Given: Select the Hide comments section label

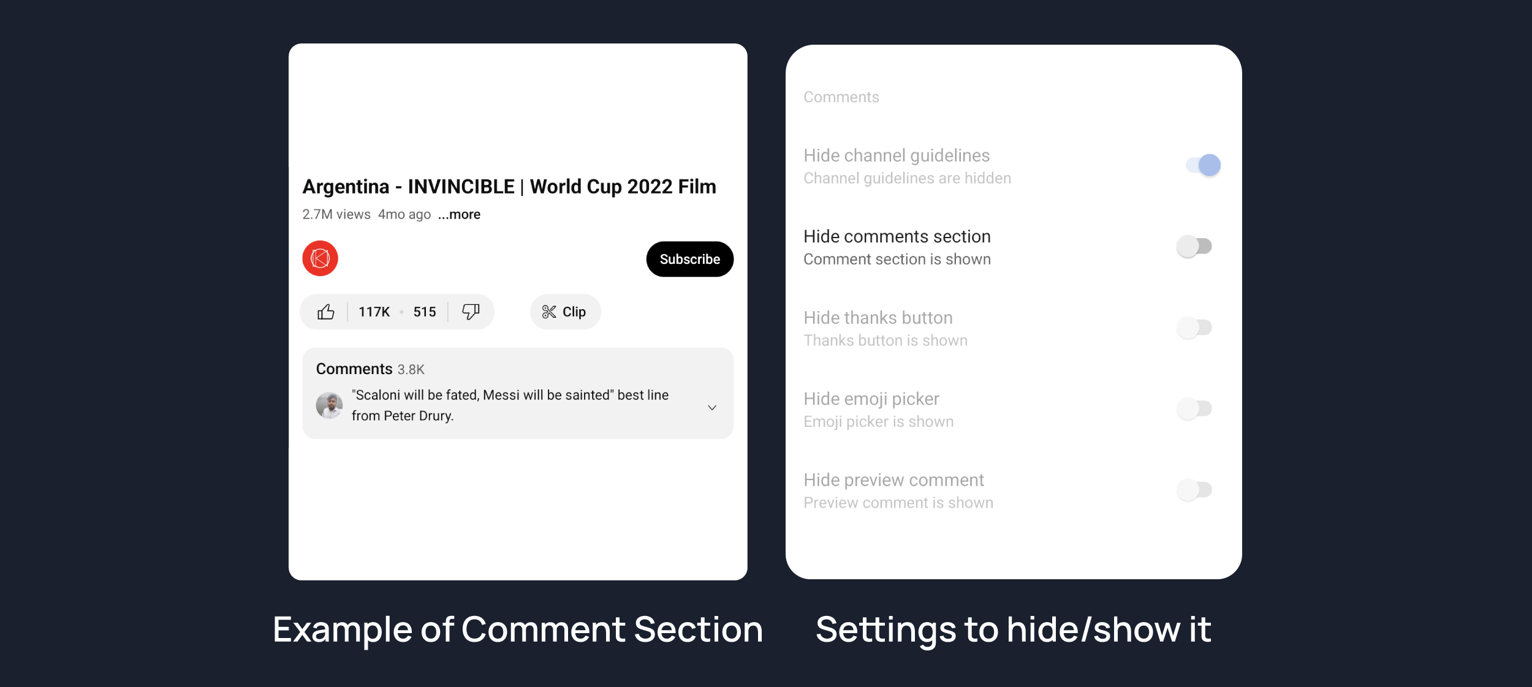Looking at the screenshot, I should click(x=897, y=236).
